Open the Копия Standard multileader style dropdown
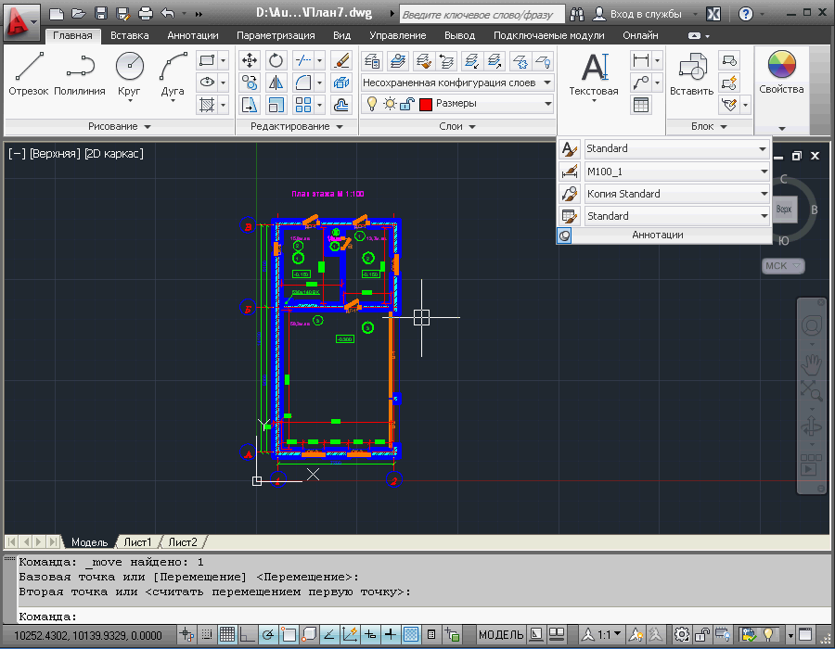The width and height of the screenshot is (835, 649). tap(677, 194)
